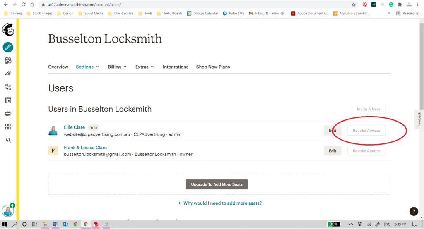Viewport: 424px width, 229px height.
Task: Go to the browser Home page
Action: [32, 5]
